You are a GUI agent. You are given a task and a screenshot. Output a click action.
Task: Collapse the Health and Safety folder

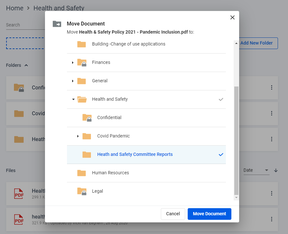click(x=73, y=99)
